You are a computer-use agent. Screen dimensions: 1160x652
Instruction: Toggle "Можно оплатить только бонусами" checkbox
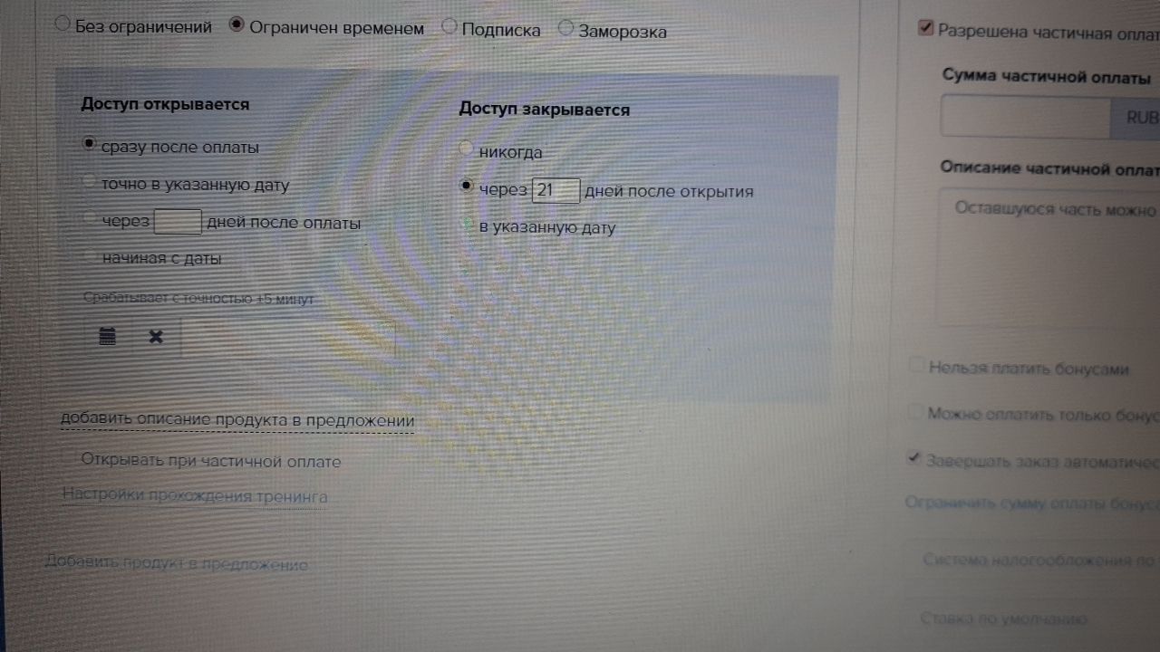coord(914,412)
